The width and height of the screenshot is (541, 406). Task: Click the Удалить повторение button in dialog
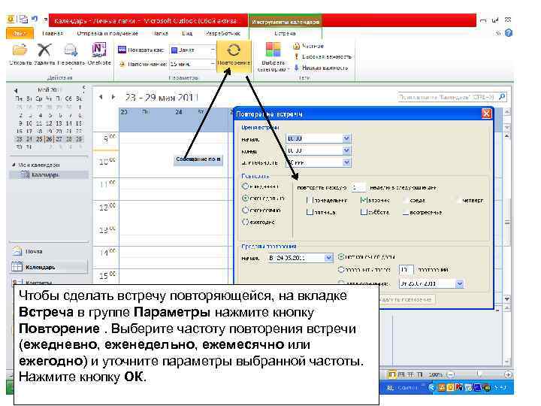pos(406,299)
